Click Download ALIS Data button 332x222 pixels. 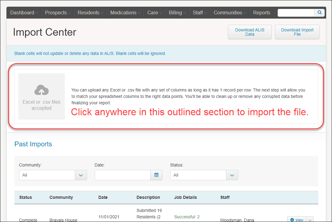[x=250, y=32]
